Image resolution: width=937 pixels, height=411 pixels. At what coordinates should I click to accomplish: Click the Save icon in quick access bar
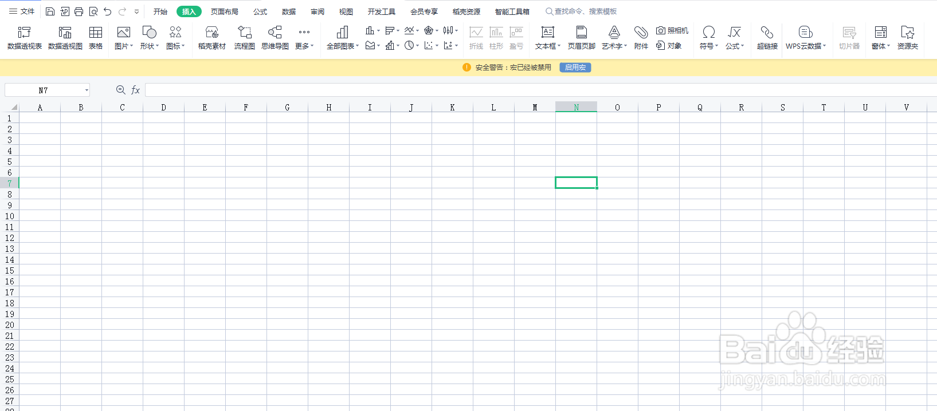pos(50,11)
